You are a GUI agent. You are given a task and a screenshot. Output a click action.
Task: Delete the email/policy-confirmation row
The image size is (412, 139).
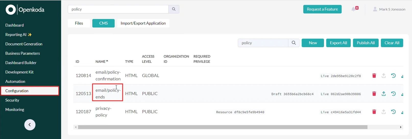pos(374,76)
